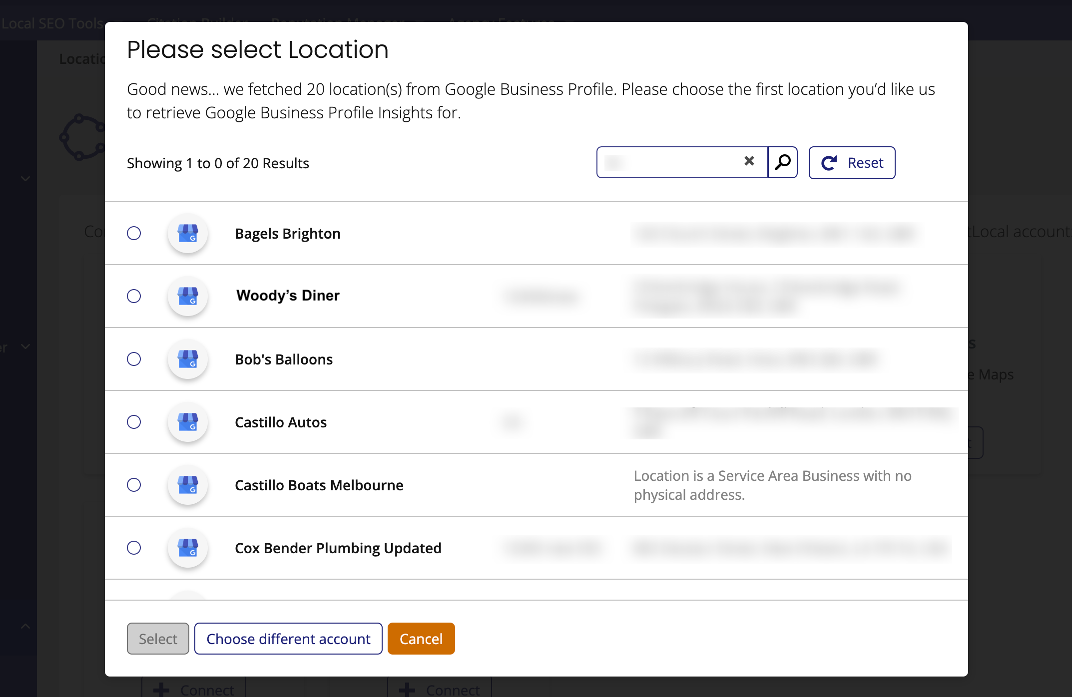
Task: Select the Bagels Brighton radio button
Action: 134,233
